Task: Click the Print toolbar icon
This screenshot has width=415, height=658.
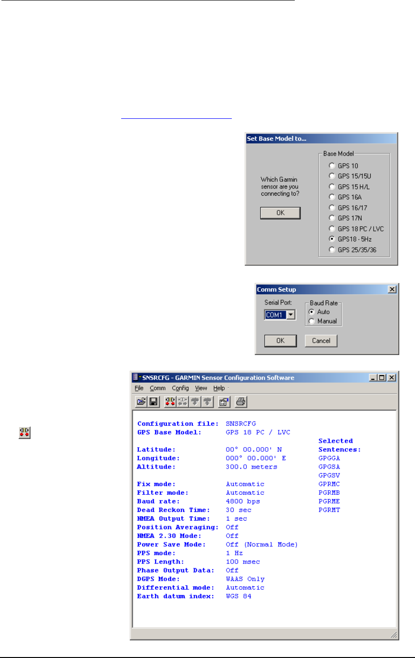Action: [x=241, y=402]
